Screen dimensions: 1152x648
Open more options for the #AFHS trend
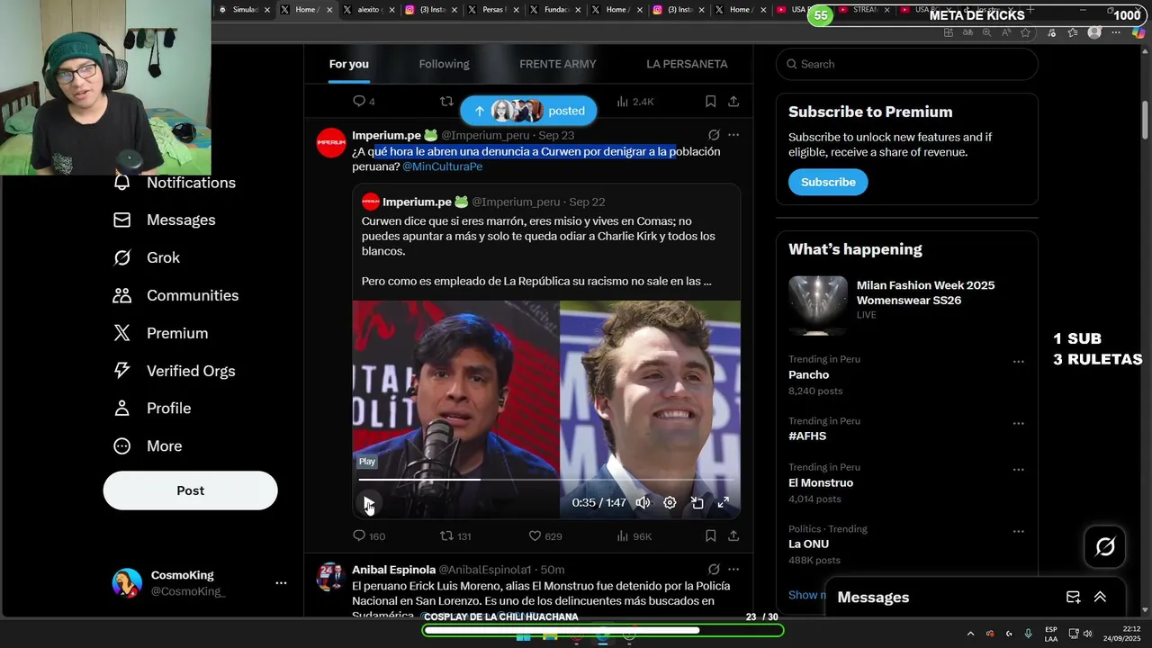pos(1019,423)
